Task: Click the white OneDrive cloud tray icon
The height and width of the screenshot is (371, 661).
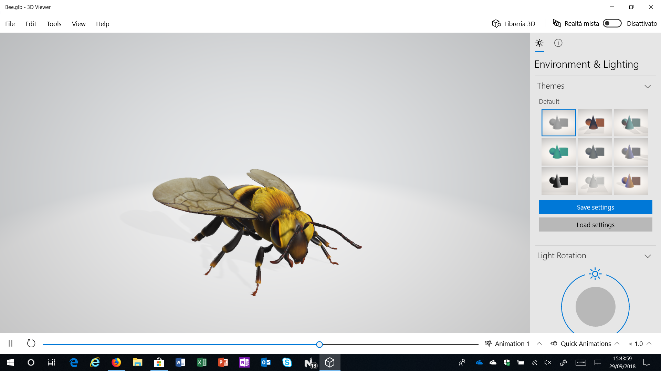Action: click(493, 362)
